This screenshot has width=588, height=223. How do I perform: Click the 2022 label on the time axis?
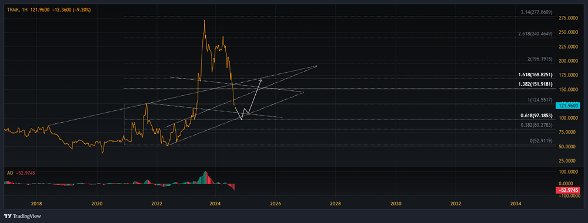[x=156, y=204]
